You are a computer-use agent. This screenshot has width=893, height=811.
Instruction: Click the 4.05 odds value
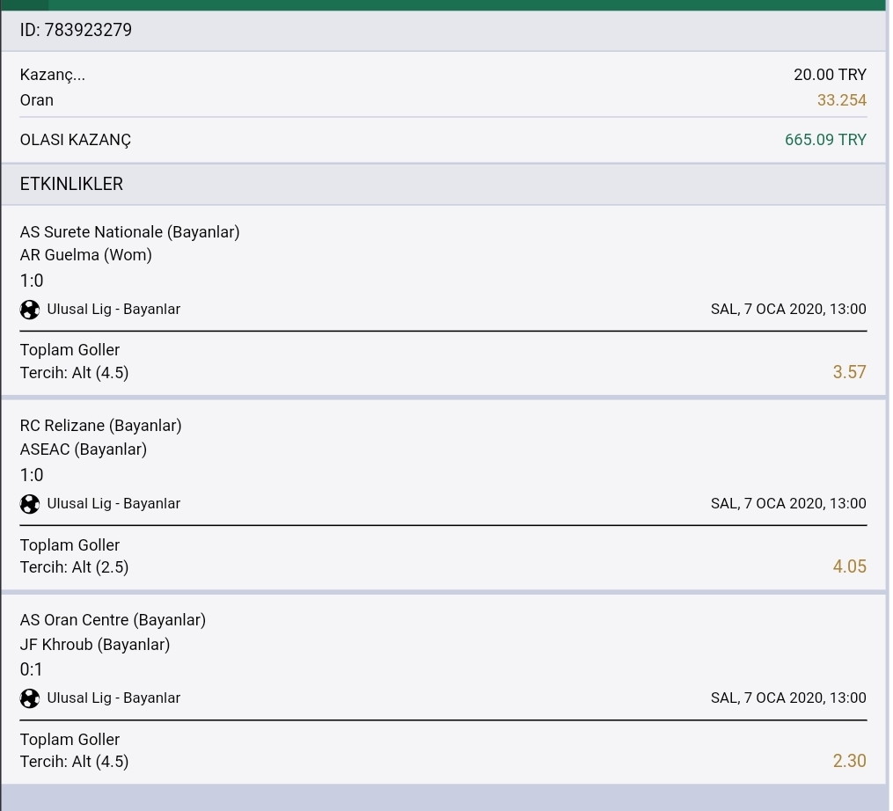[x=849, y=566]
